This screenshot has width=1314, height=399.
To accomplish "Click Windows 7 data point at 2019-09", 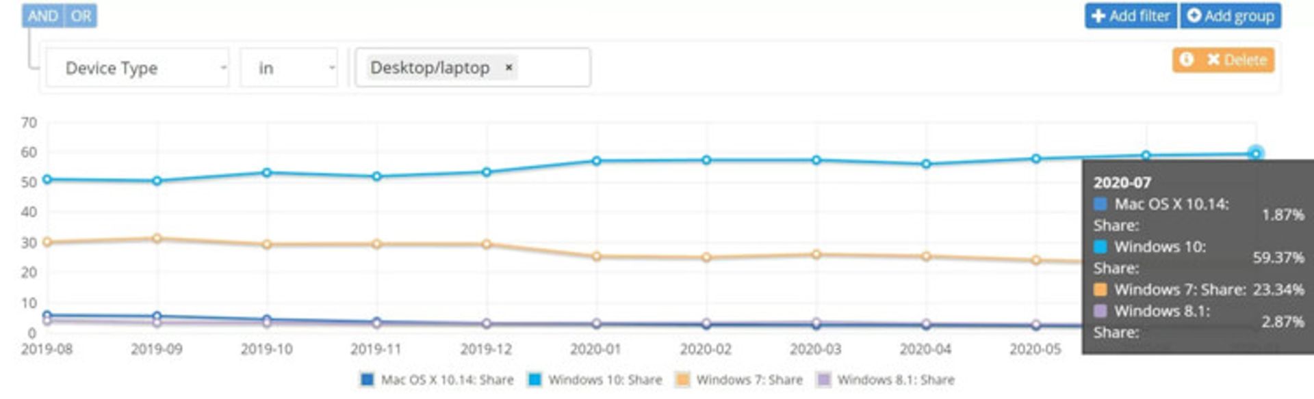I will coord(157,238).
